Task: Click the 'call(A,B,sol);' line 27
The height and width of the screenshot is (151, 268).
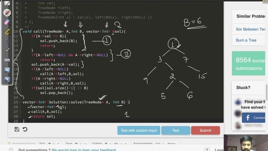Action: coord(46,112)
